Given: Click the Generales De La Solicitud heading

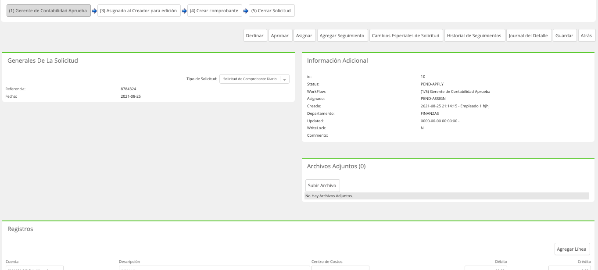Looking at the screenshot, I should pyautogui.click(x=43, y=60).
